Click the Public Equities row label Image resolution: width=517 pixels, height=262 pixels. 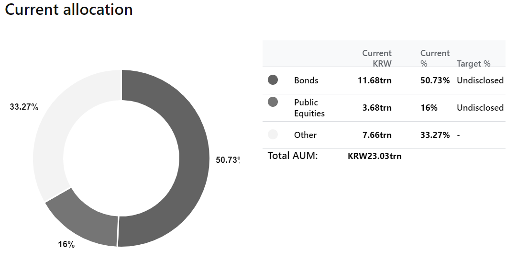point(309,108)
